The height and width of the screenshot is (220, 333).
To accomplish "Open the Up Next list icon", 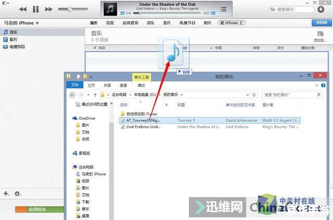I will tap(223, 9).
